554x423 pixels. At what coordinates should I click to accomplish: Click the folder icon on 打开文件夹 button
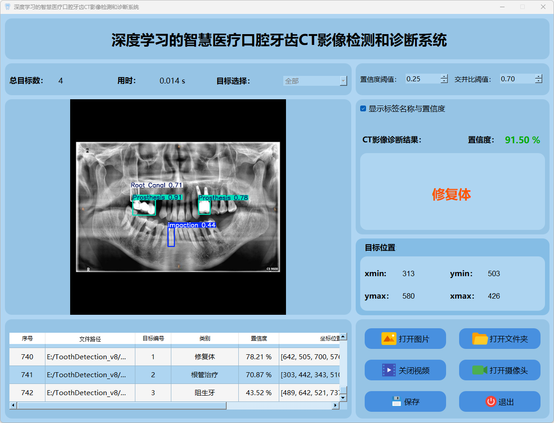coord(480,339)
